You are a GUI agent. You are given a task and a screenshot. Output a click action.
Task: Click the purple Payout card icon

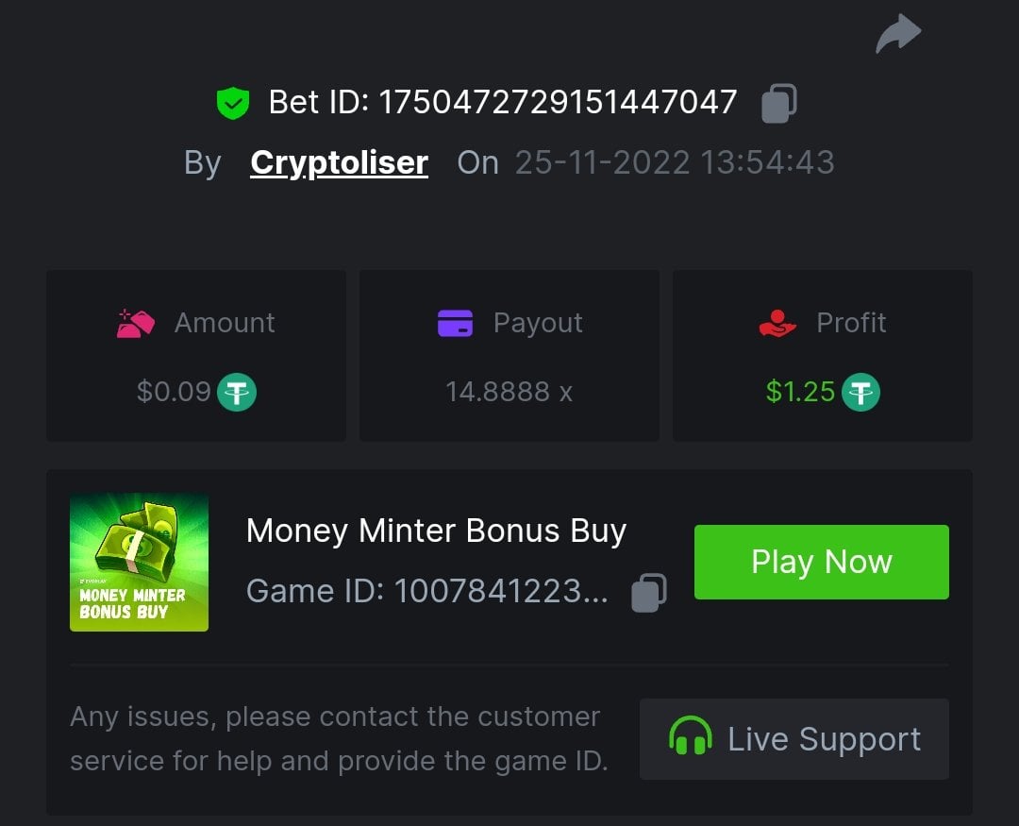click(x=455, y=323)
